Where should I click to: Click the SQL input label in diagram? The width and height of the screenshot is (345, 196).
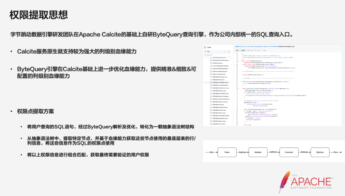211,152
